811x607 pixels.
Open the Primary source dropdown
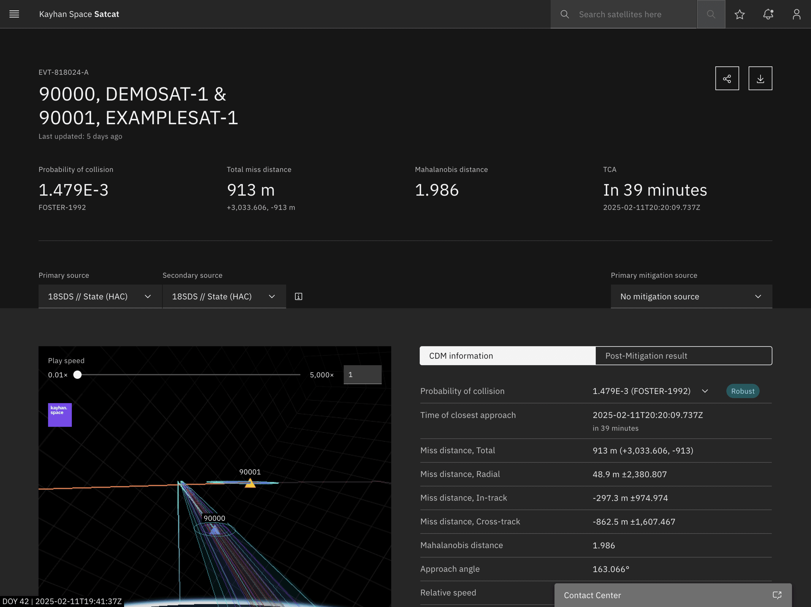100,296
